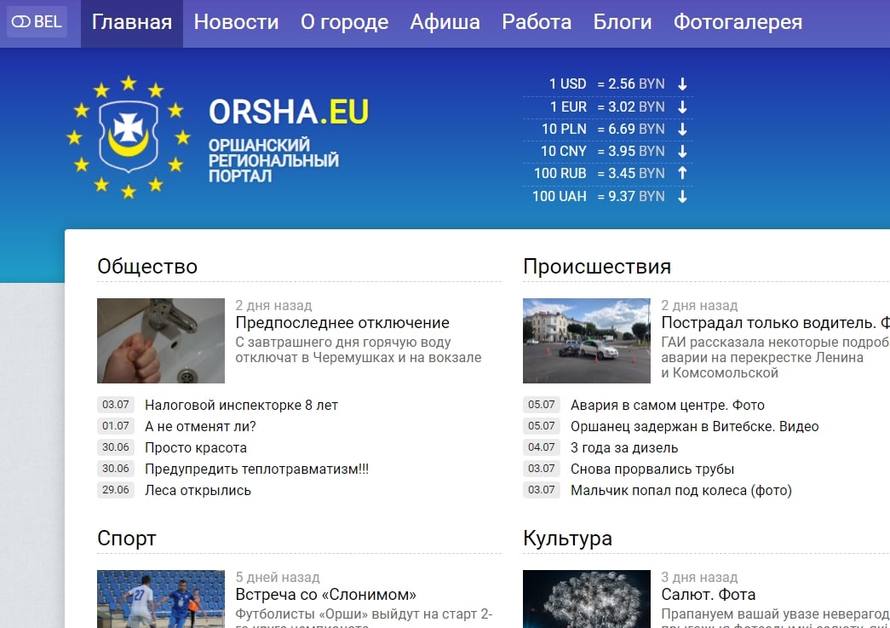Screen dimensions: 890x628
Task: Click the 1 EUR = 3.02 BYN rate
Action: click(606, 107)
